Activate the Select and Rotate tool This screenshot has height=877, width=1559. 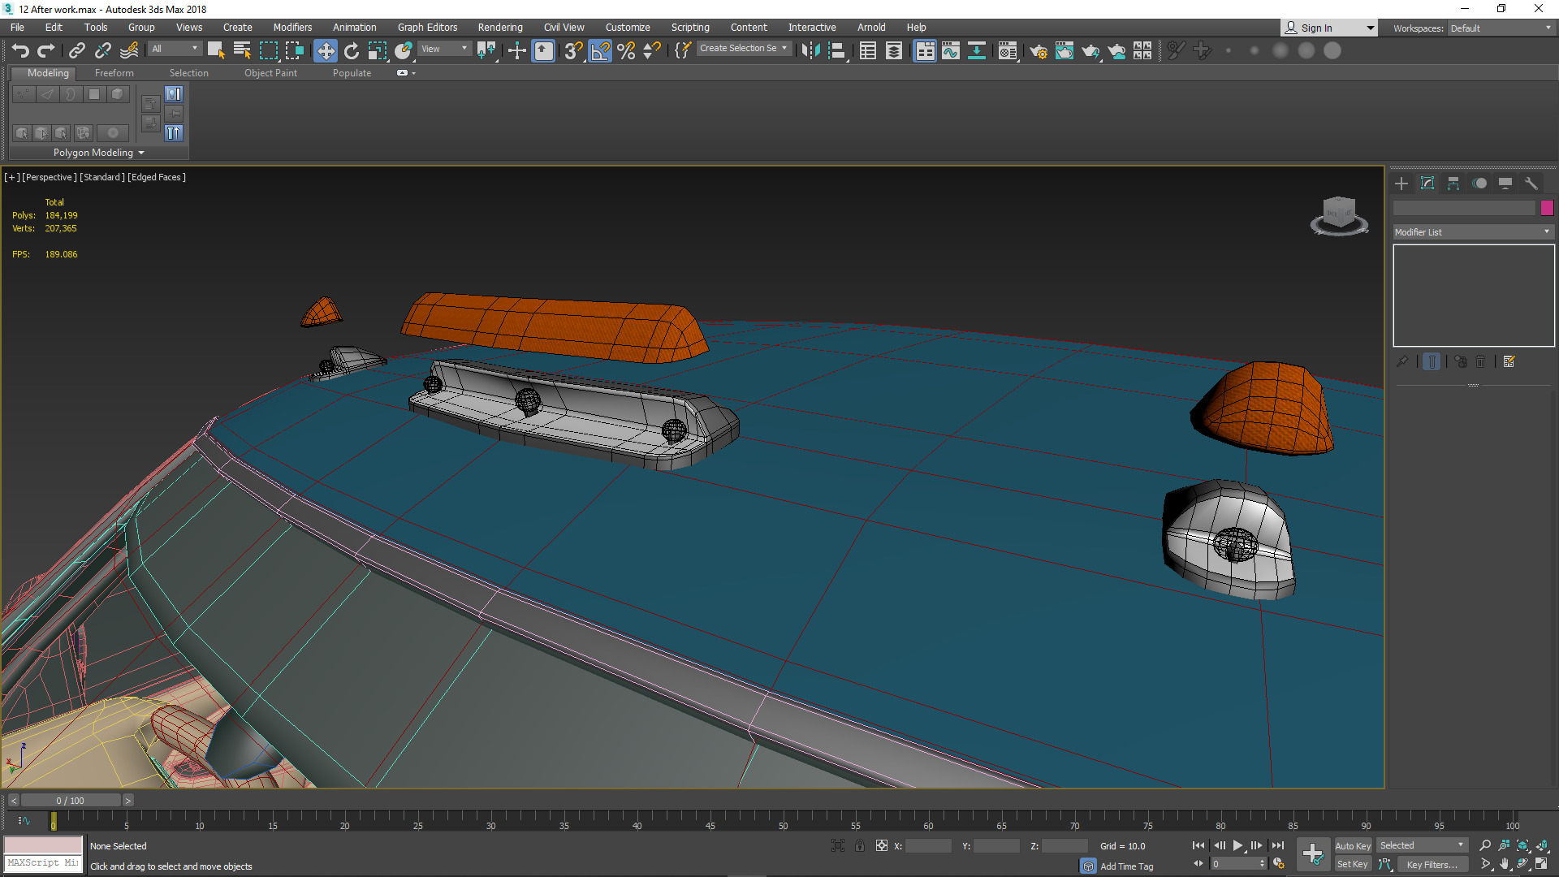tap(351, 51)
